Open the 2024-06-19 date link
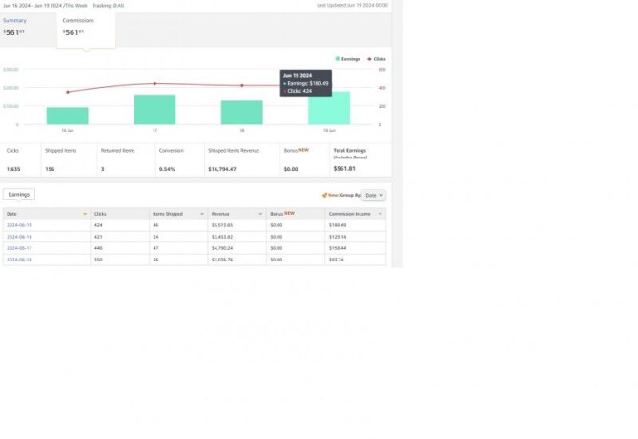The image size is (638, 439). click(x=19, y=225)
